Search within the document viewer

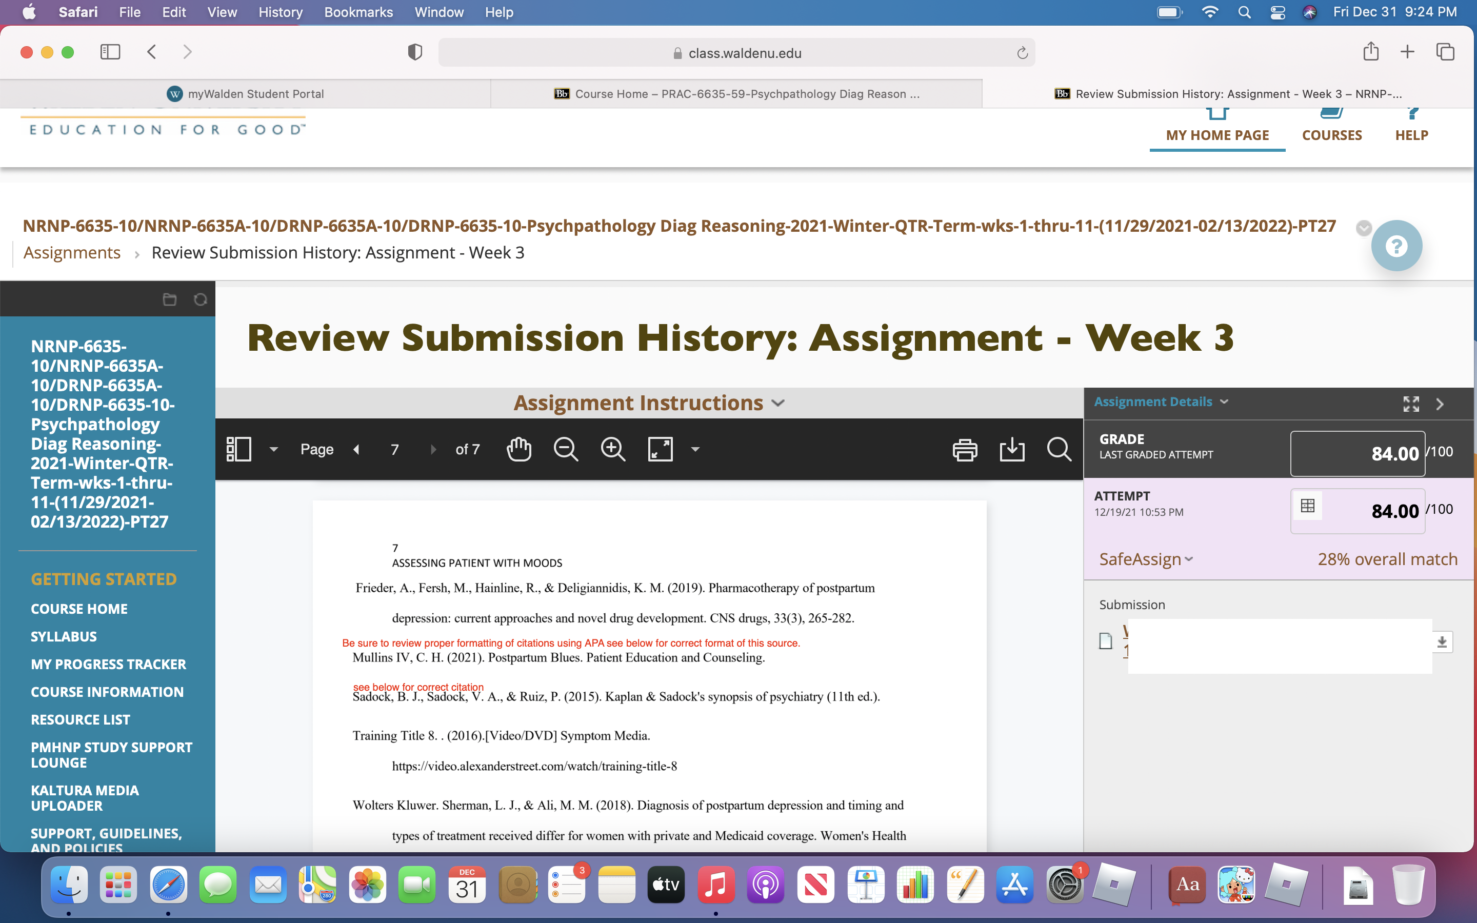[x=1059, y=449]
